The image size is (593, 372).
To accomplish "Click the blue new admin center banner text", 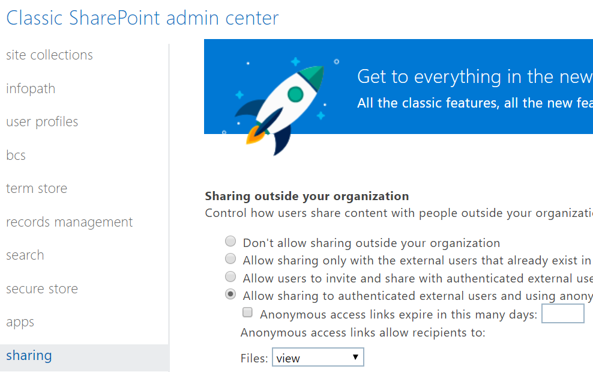I will tap(474, 77).
